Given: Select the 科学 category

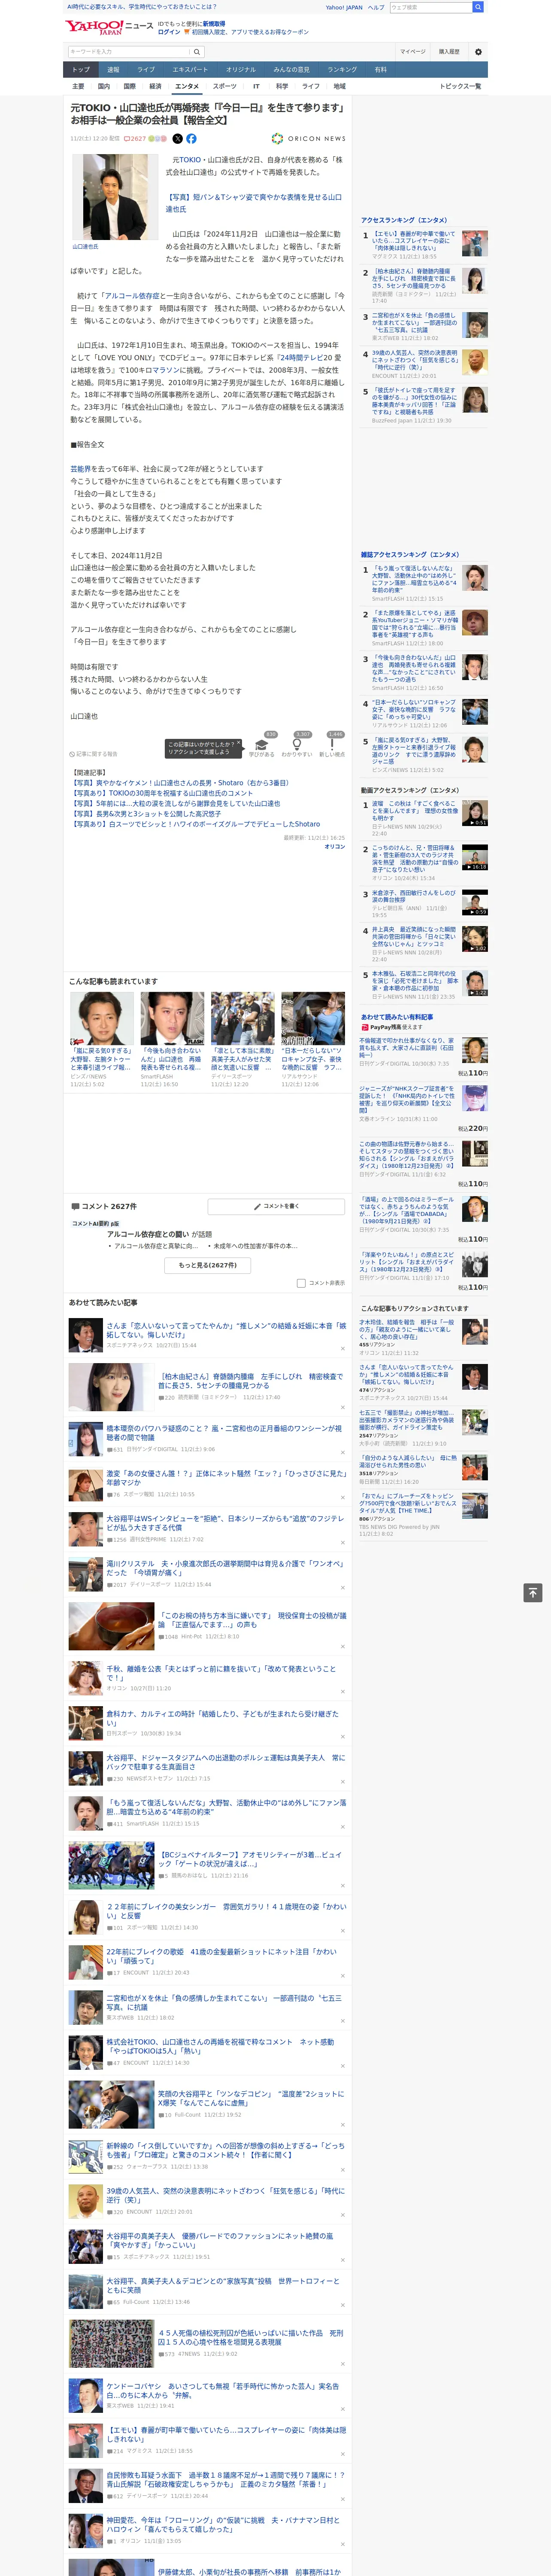Looking at the screenshot, I should [x=282, y=86].
